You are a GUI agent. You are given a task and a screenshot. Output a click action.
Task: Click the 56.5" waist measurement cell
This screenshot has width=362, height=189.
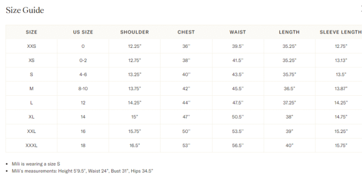[237, 145]
